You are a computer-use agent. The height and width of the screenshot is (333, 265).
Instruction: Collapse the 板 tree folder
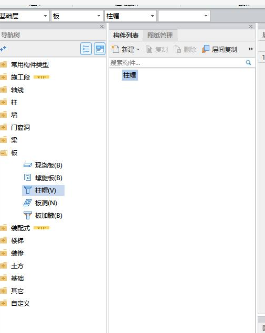pyautogui.click(x=3, y=152)
